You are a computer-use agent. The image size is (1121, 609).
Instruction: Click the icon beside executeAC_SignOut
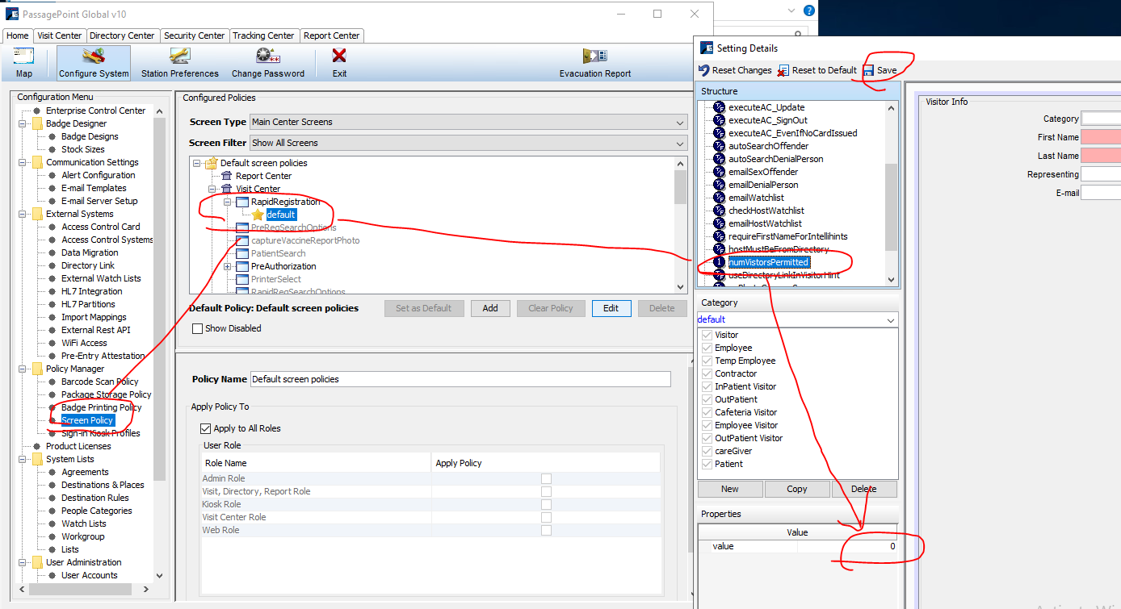click(x=719, y=120)
